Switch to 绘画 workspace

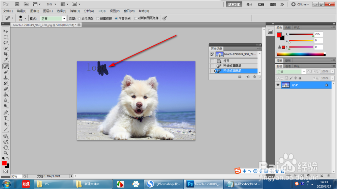click(x=261, y=4)
